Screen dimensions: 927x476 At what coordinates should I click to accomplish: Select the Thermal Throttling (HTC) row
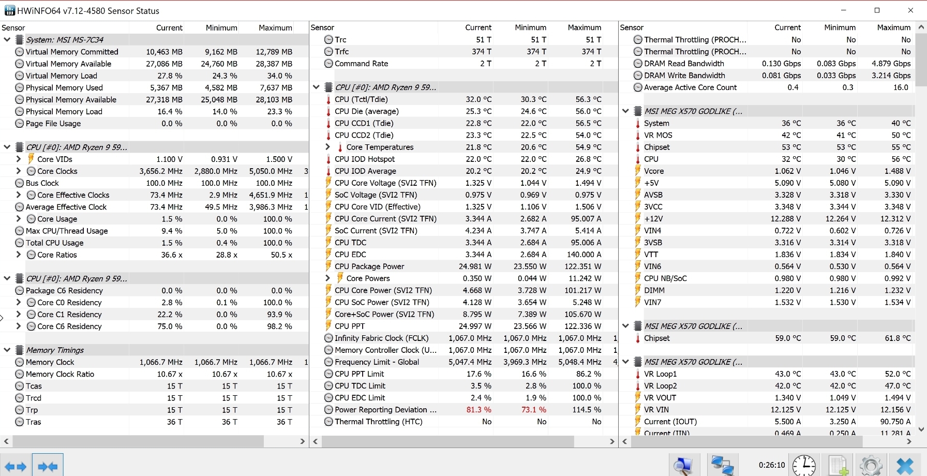[x=463, y=422]
